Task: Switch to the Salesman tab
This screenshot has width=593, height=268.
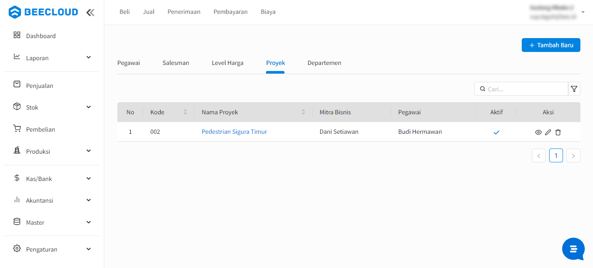Action: [x=176, y=63]
